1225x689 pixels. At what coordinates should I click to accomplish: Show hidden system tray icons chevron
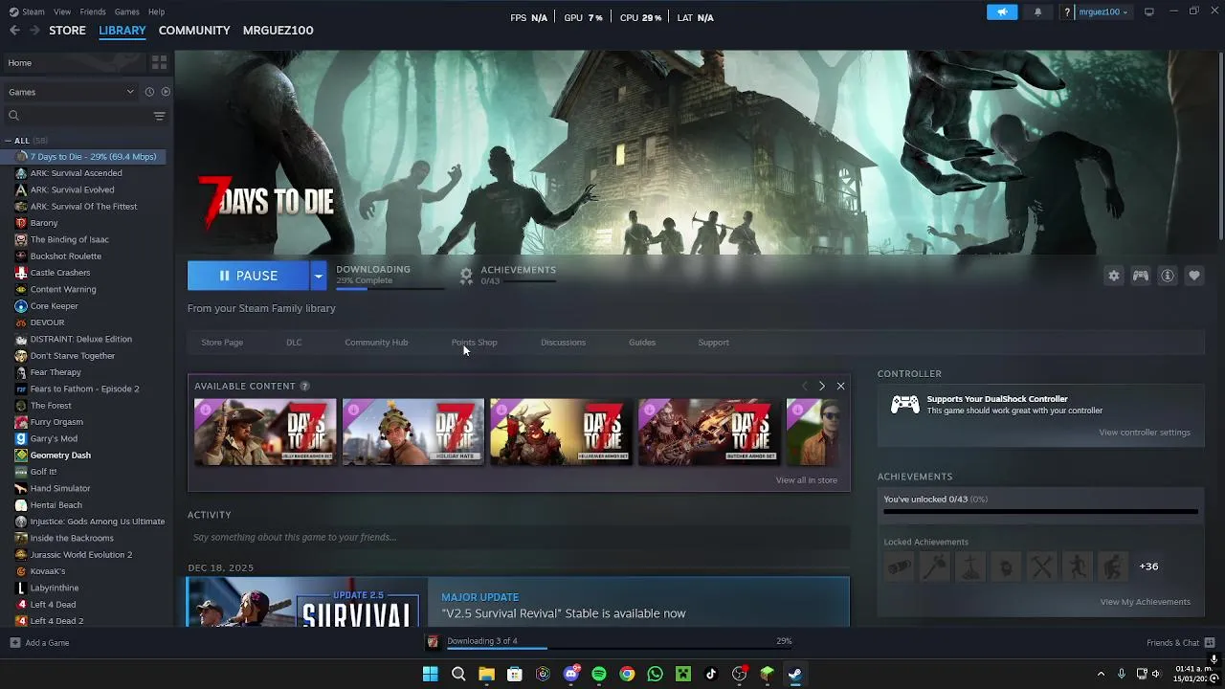1101,674
